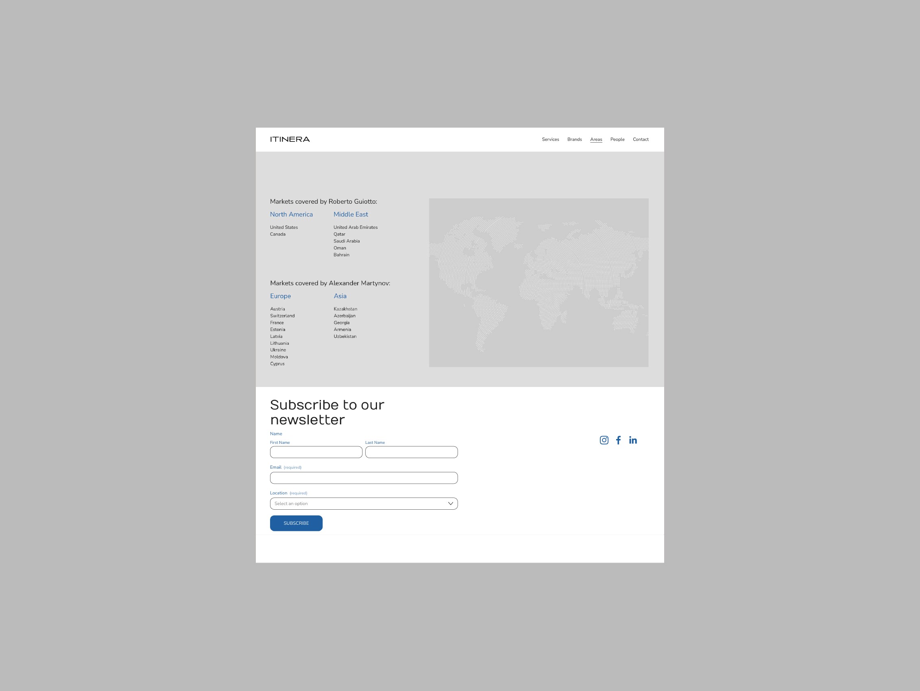Click the ITINERA logo
This screenshot has height=691, width=920.
290,139
